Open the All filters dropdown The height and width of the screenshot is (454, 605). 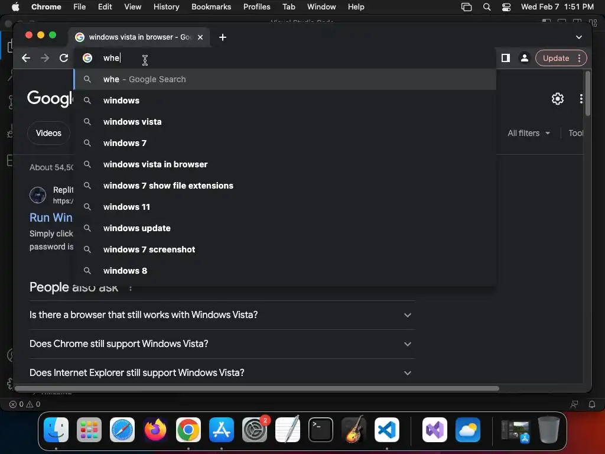click(x=529, y=133)
